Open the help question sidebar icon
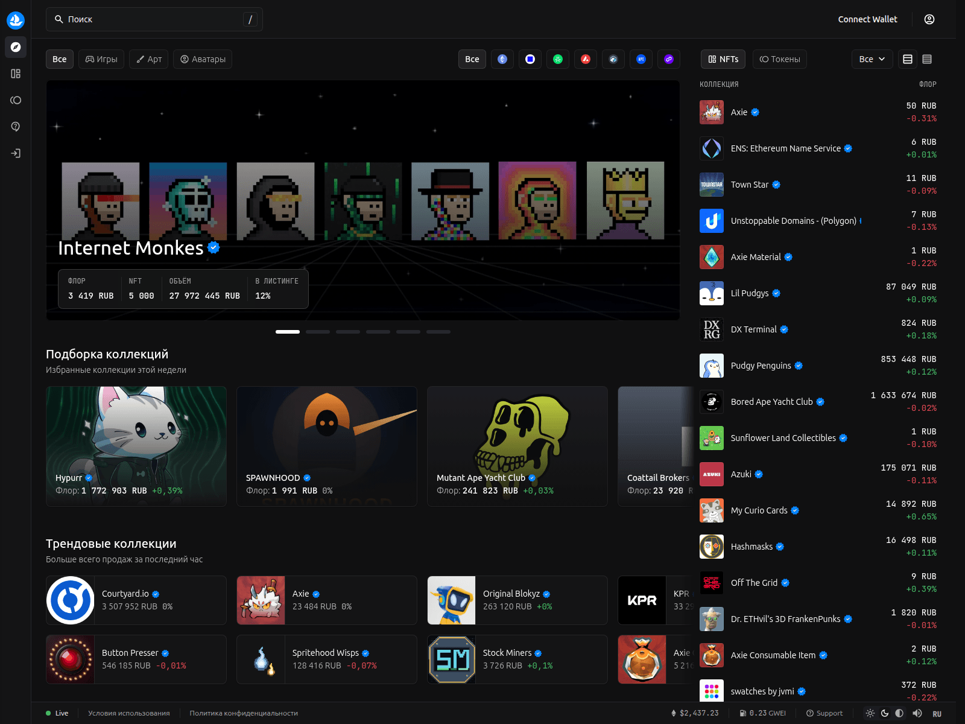Screen dimensions: 965x724 click(x=16, y=127)
